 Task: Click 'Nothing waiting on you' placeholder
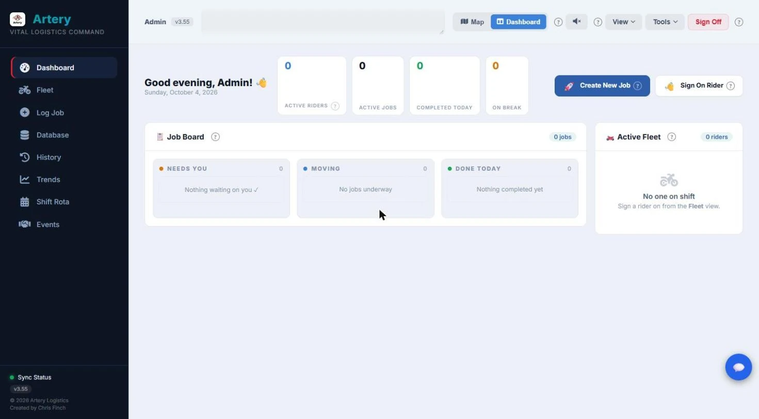tap(221, 190)
